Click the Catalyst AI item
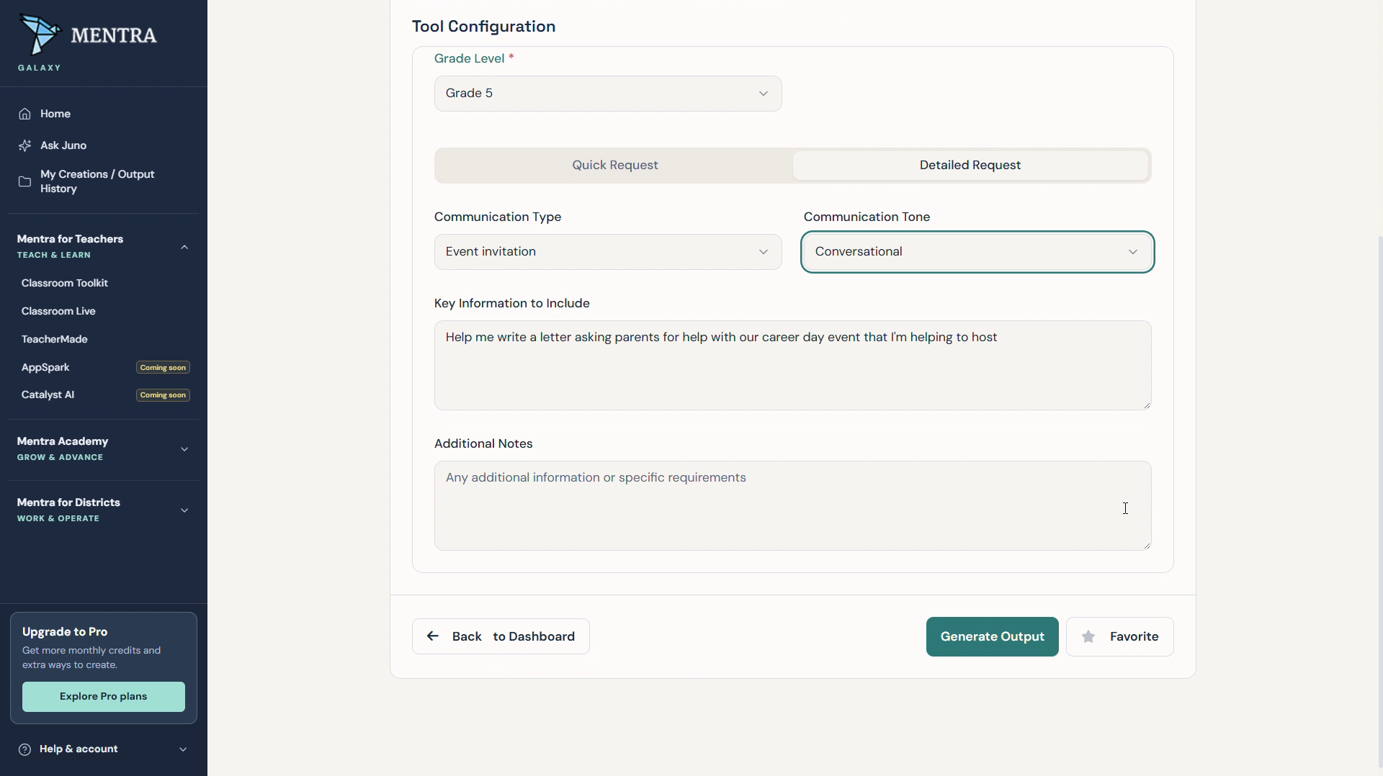Viewport: 1383px width, 776px height. coord(48,394)
